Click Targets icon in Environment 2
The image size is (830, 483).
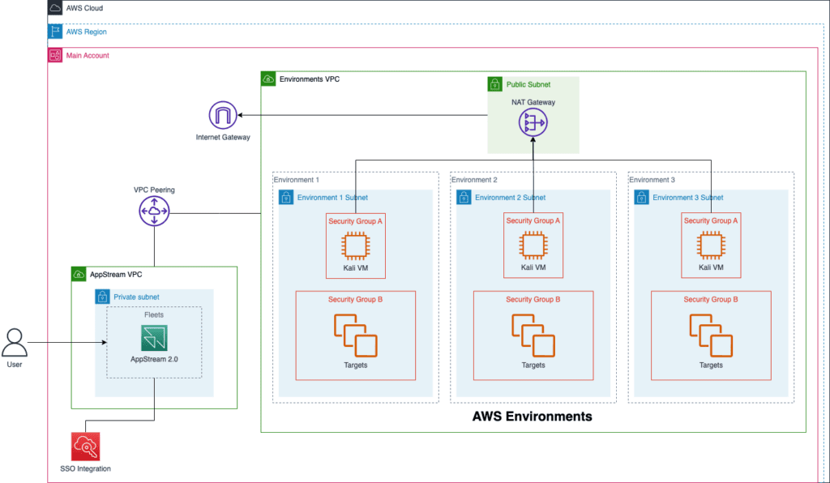pyautogui.click(x=533, y=336)
